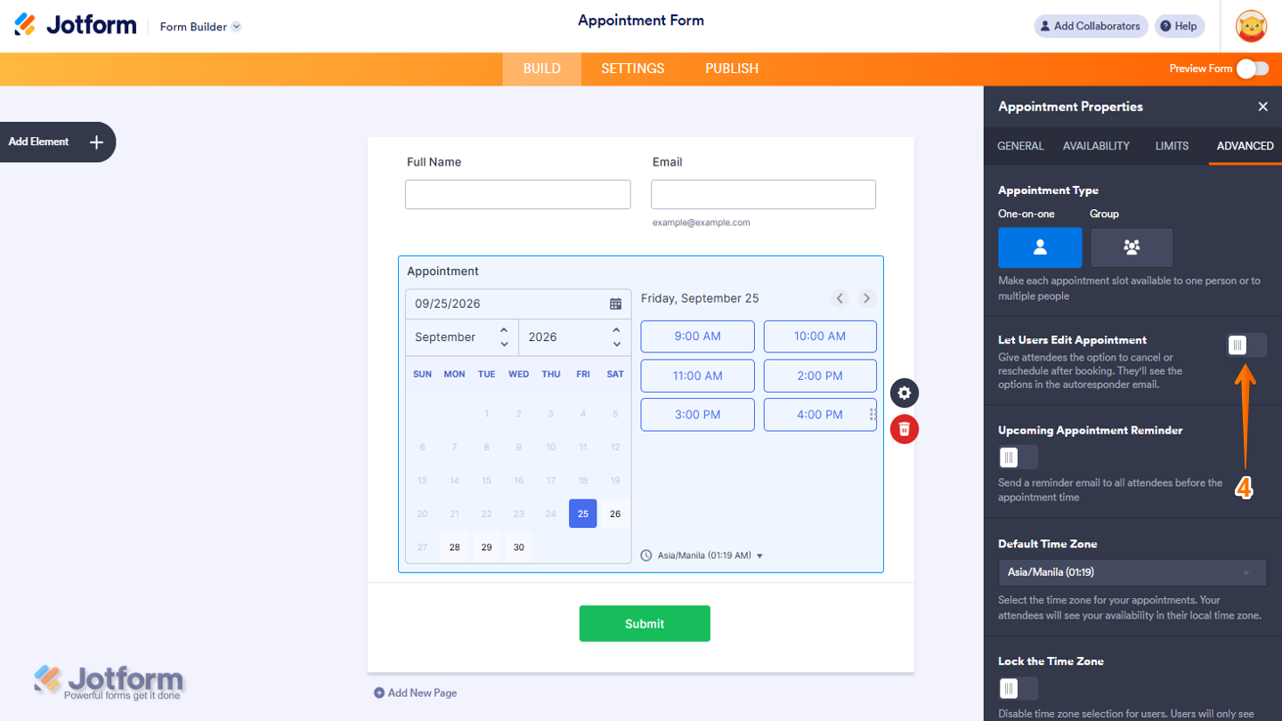Screen dimensions: 1282x721
Task: Select Group appointment type icon
Action: pos(1132,247)
